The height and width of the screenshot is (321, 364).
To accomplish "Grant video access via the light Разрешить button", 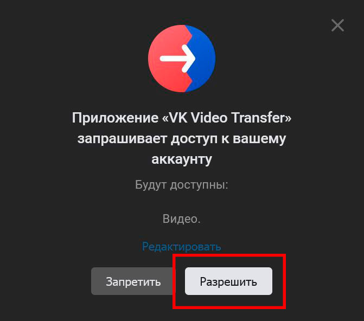I will pyautogui.click(x=228, y=281).
